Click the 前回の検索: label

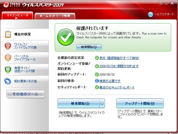click(66, 81)
